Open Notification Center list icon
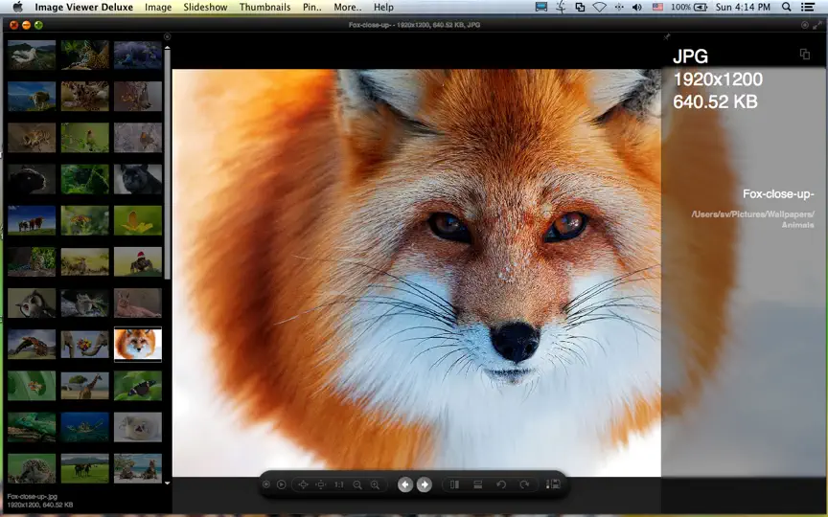This screenshot has width=828, height=517. 808,7
